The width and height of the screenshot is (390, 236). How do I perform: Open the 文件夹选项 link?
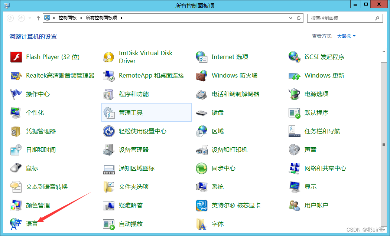point(134,187)
